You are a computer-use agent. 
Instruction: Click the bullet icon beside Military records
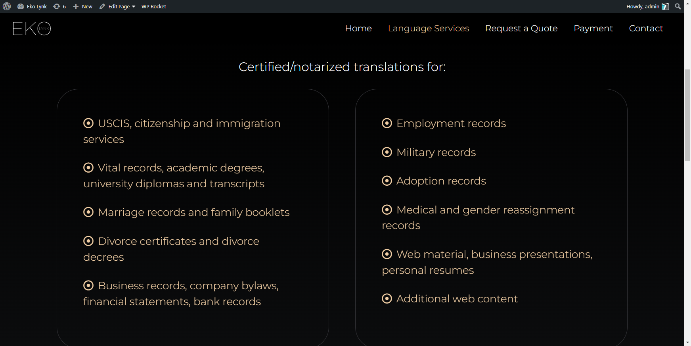point(387,152)
